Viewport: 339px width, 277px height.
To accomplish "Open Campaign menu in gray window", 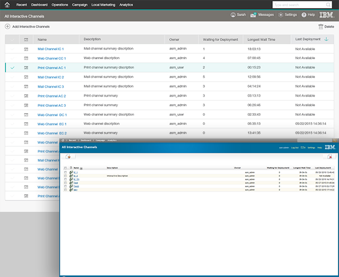I will (80, 5).
